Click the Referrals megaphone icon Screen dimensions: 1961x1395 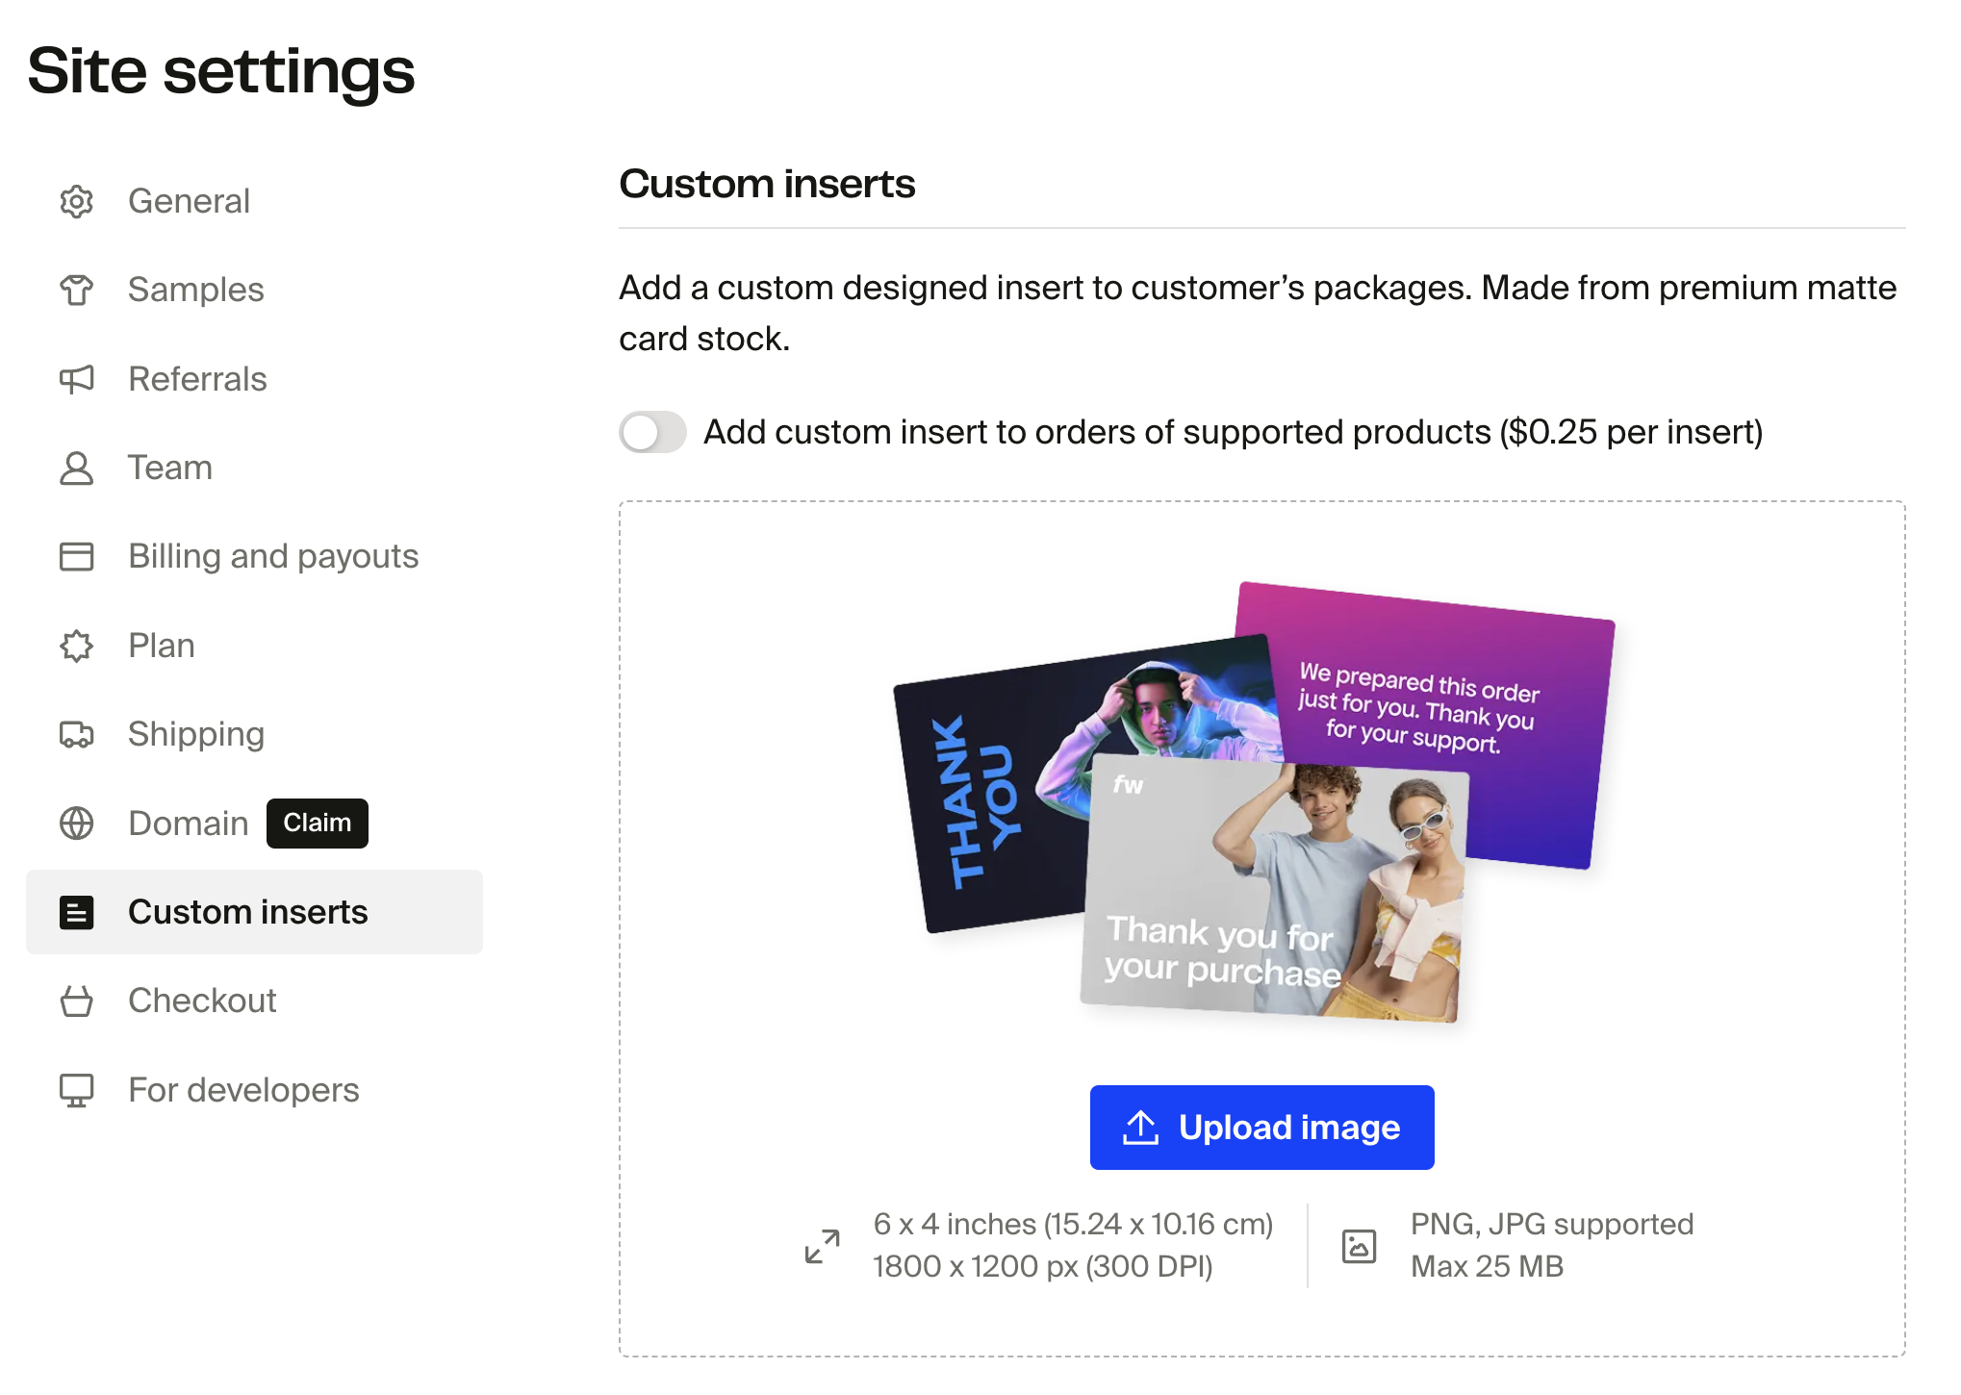[77, 379]
